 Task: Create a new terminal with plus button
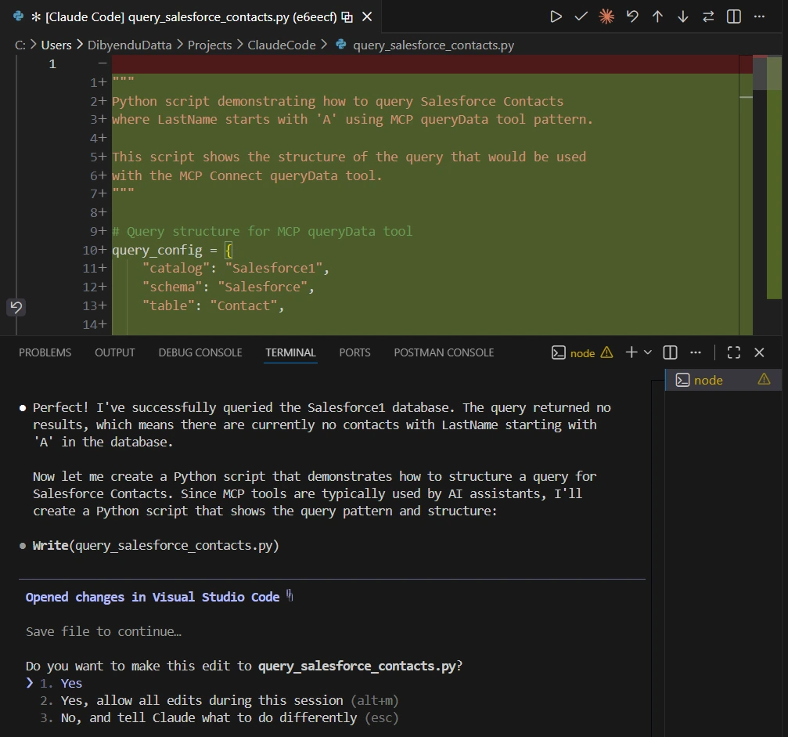click(x=631, y=352)
